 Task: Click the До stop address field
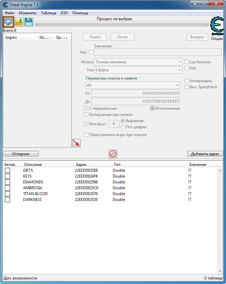coord(136,101)
